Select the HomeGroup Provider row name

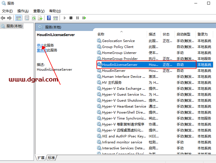click(x=120, y=59)
